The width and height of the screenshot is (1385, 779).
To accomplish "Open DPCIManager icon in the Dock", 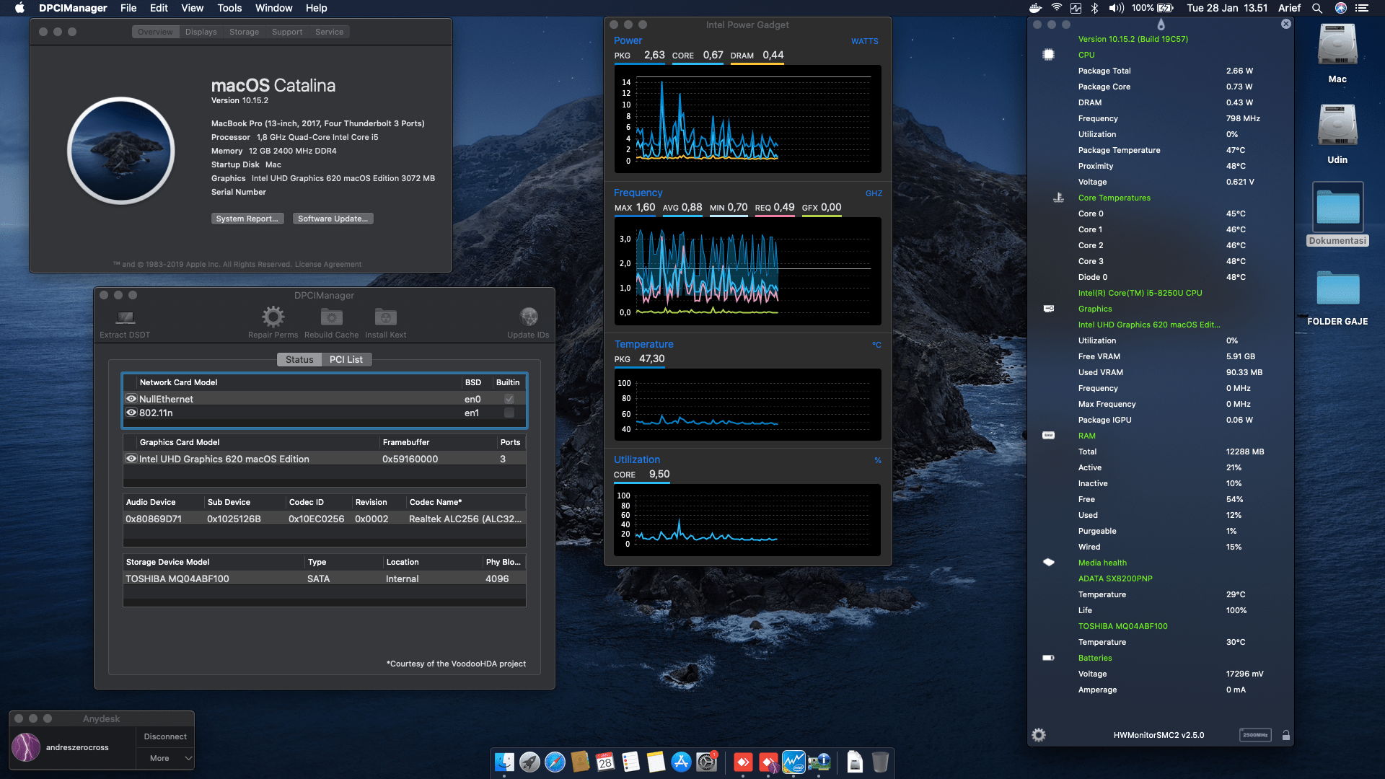I will coord(819,762).
